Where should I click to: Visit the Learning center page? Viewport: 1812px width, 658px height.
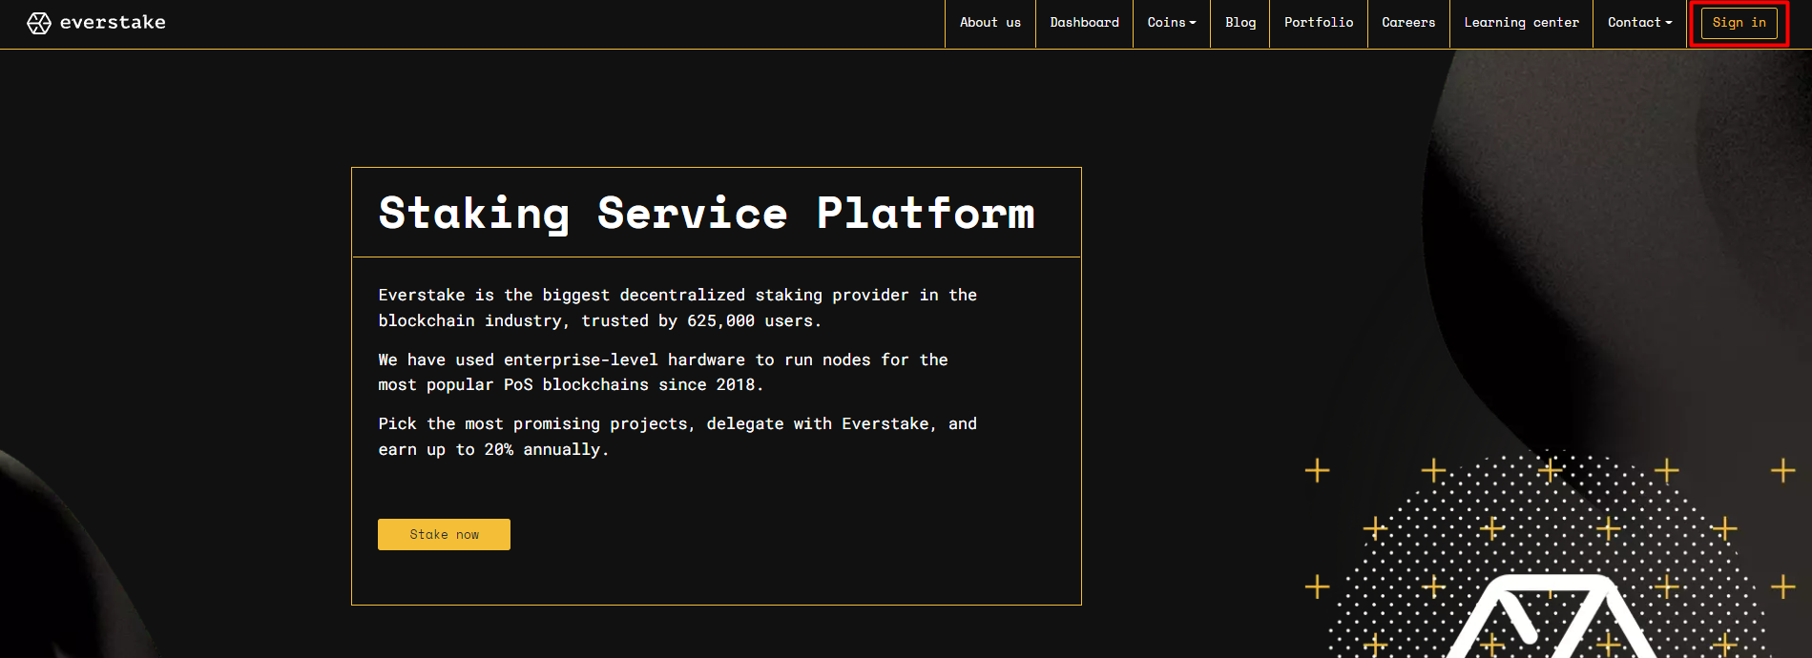click(1522, 23)
